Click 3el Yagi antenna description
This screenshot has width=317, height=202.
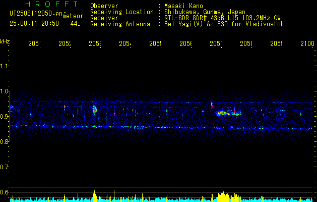tap(224, 24)
